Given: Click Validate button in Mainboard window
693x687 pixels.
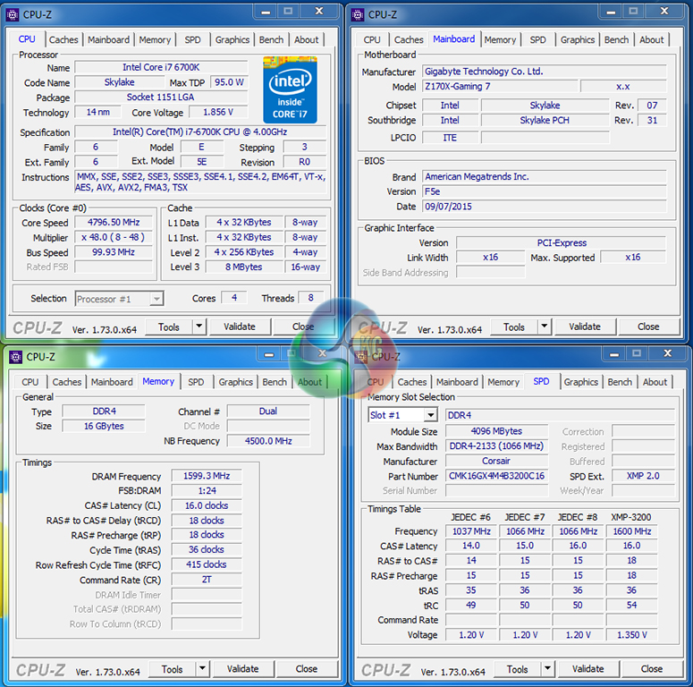Looking at the screenshot, I should point(585,327).
